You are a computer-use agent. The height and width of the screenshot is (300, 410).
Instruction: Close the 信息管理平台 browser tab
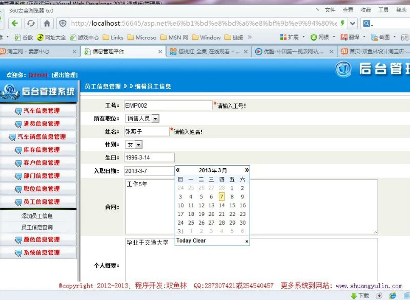coord(161,51)
